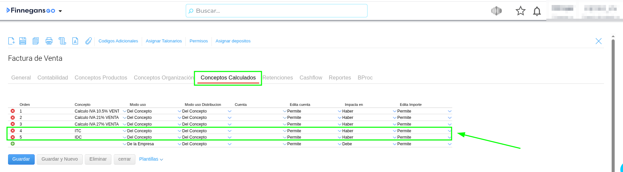
Task: Click the Concepto column header
Action: click(x=82, y=105)
